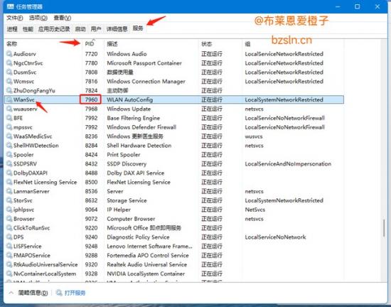Click the vertical scrollbar thumb
The height and width of the screenshot is (307, 391).
click(x=384, y=227)
